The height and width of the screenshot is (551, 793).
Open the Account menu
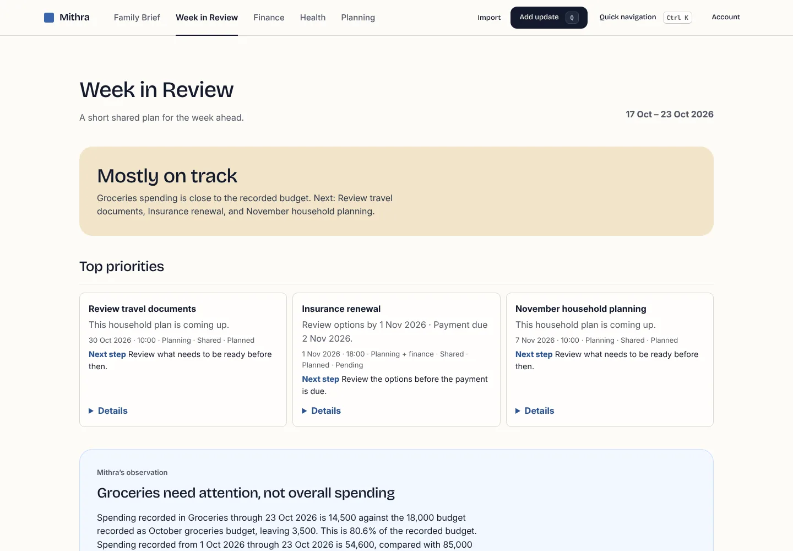[x=726, y=17]
